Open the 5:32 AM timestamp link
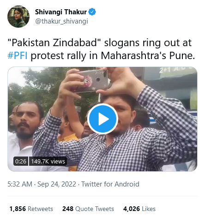Screen dimensions: 205x217 [20, 184]
